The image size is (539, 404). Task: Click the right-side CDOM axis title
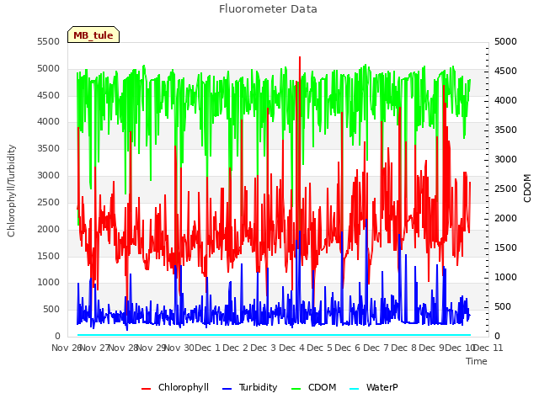(x=527, y=188)
